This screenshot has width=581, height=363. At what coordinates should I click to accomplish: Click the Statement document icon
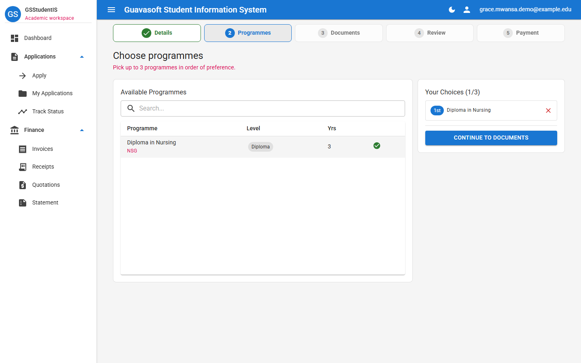pyautogui.click(x=23, y=203)
